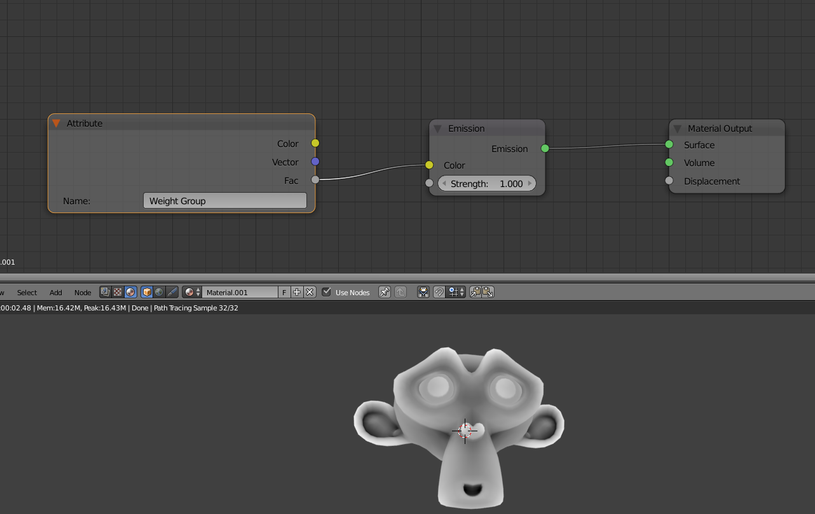Click the rendered monkey head in viewport

[x=459, y=428]
